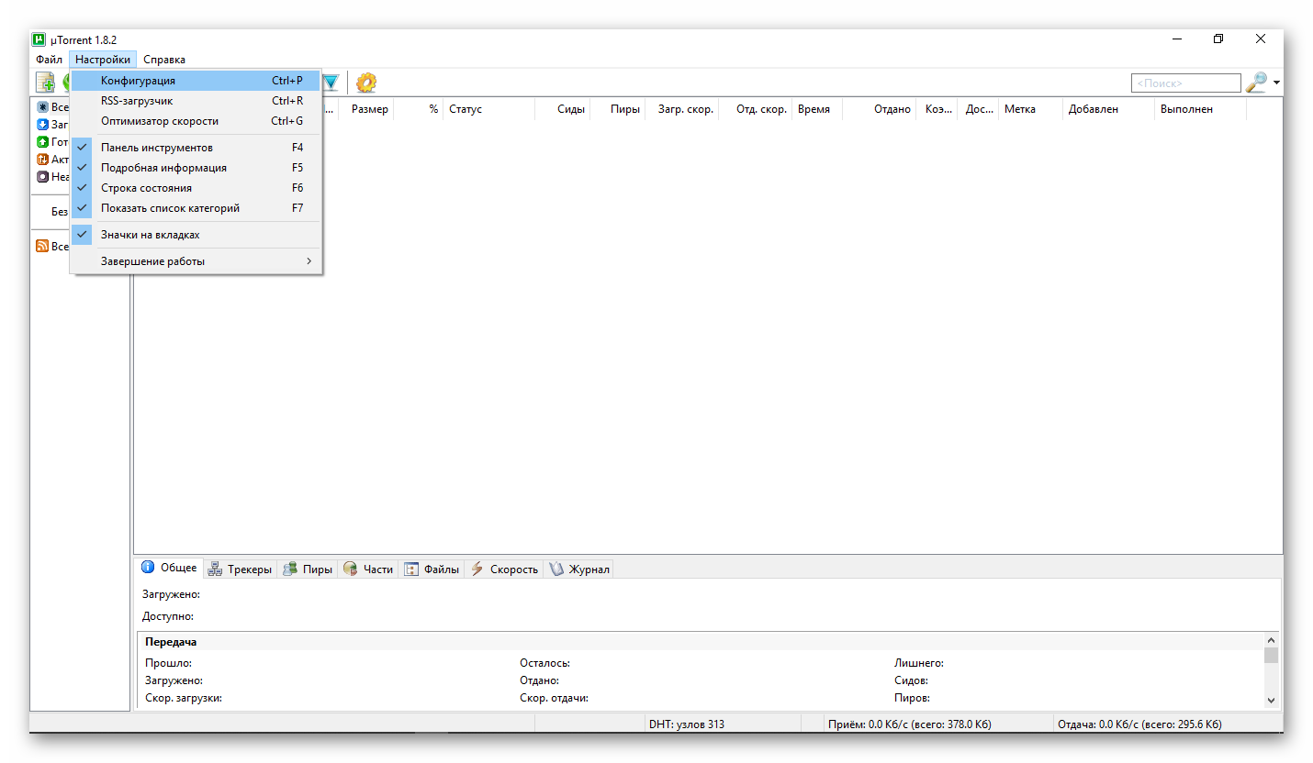1313x763 pixels.
Task: Open settings via the orange gear toolbar icon
Action: (366, 83)
